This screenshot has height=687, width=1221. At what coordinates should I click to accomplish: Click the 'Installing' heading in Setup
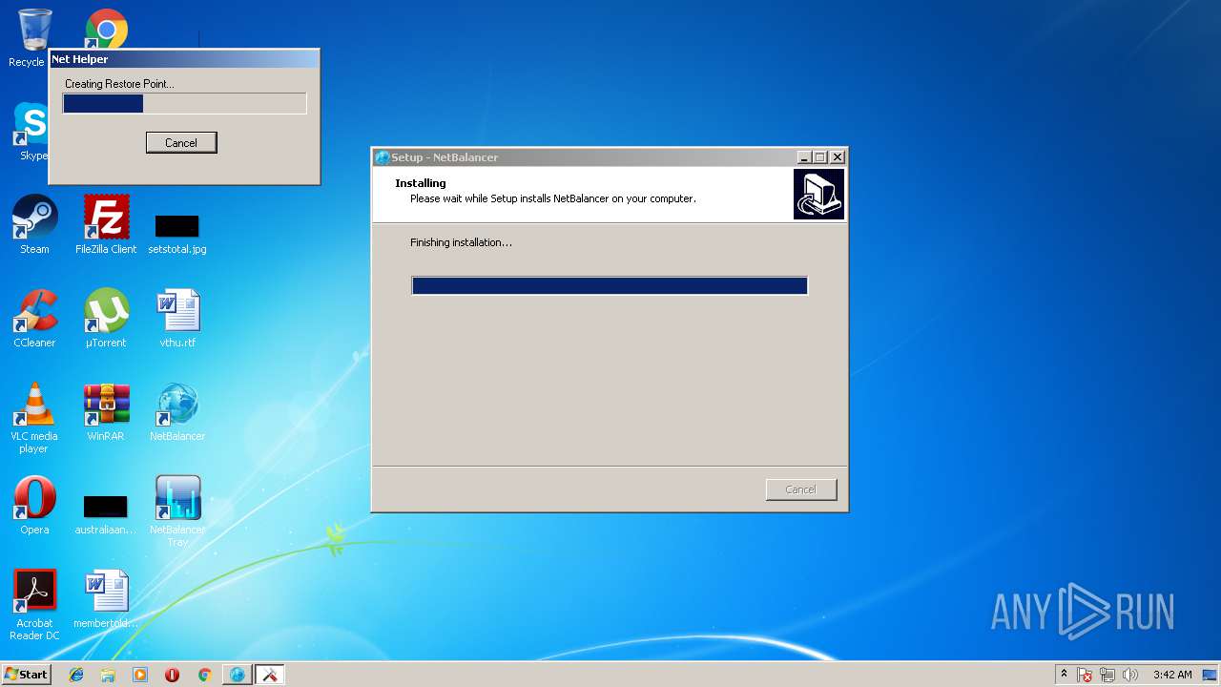tap(421, 183)
